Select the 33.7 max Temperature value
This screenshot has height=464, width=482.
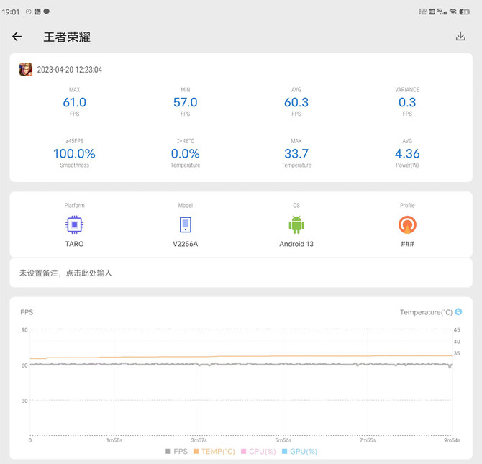tap(296, 154)
